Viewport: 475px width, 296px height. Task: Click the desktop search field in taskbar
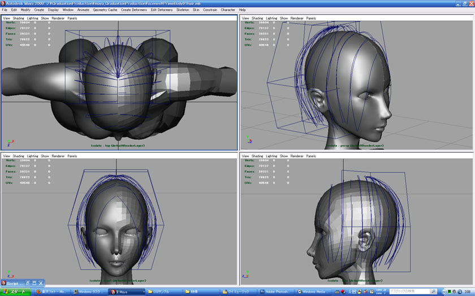(408, 291)
